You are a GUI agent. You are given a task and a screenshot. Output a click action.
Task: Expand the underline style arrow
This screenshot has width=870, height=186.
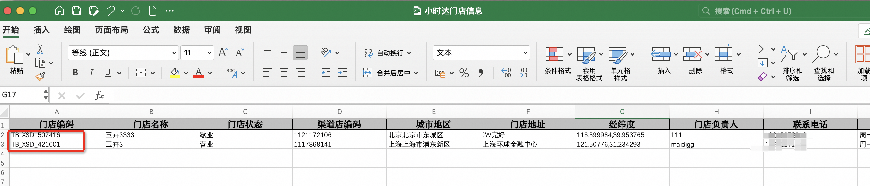[x=119, y=73]
